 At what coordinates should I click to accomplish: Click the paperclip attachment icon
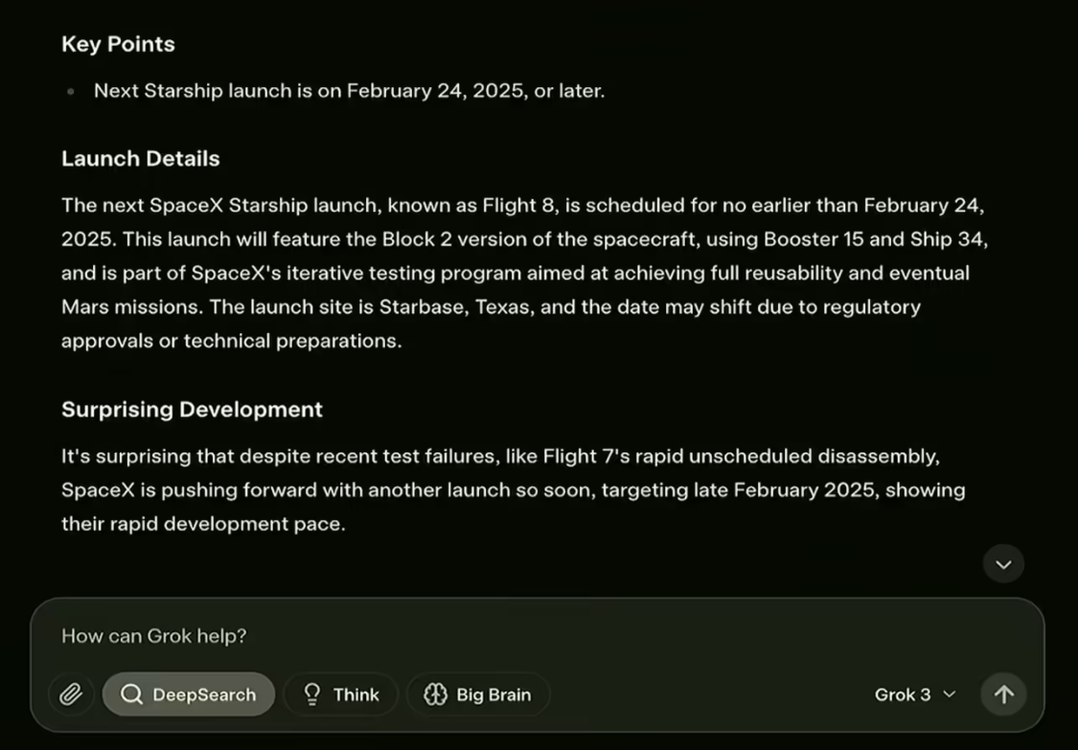click(71, 693)
